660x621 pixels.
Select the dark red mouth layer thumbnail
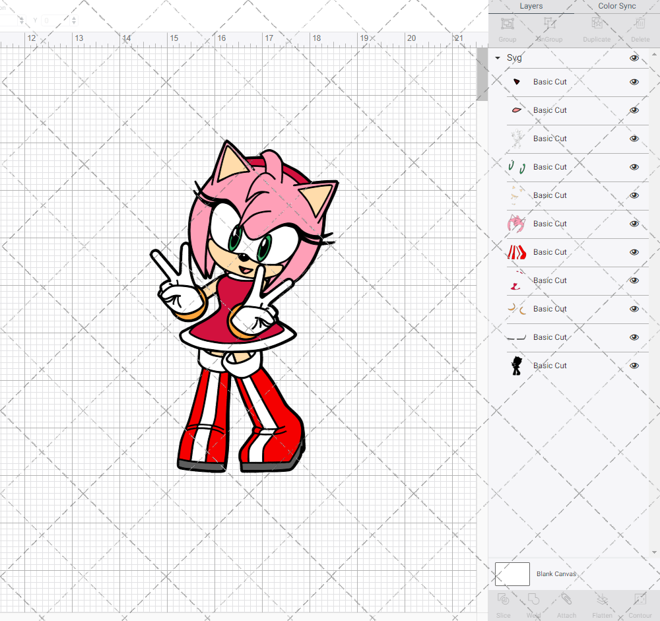click(x=517, y=82)
